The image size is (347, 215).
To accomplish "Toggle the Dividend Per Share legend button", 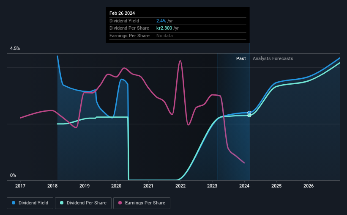I will click(x=83, y=203).
